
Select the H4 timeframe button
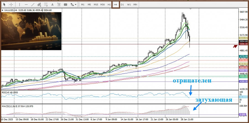coord(115,4)
